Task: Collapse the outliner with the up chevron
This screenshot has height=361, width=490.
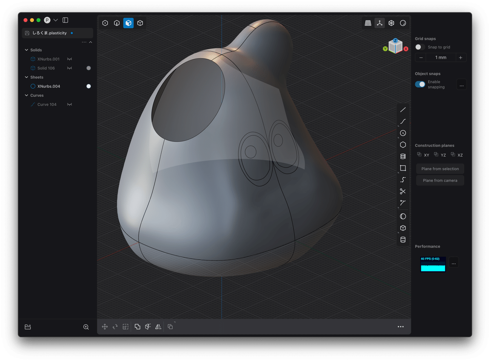Action: (x=91, y=42)
